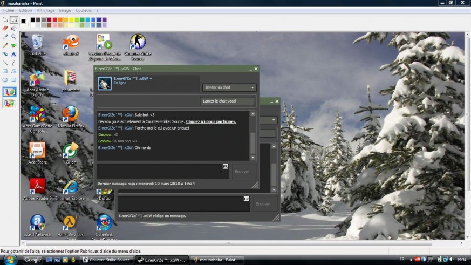Pick the Magnifier zoom tool
The width and height of the screenshot is (471, 265).
click(13, 37)
